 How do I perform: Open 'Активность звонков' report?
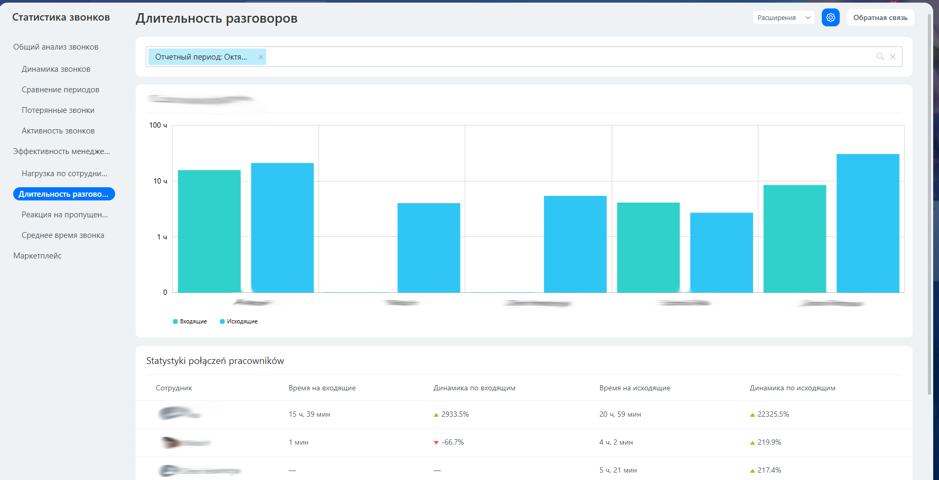tap(58, 131)
